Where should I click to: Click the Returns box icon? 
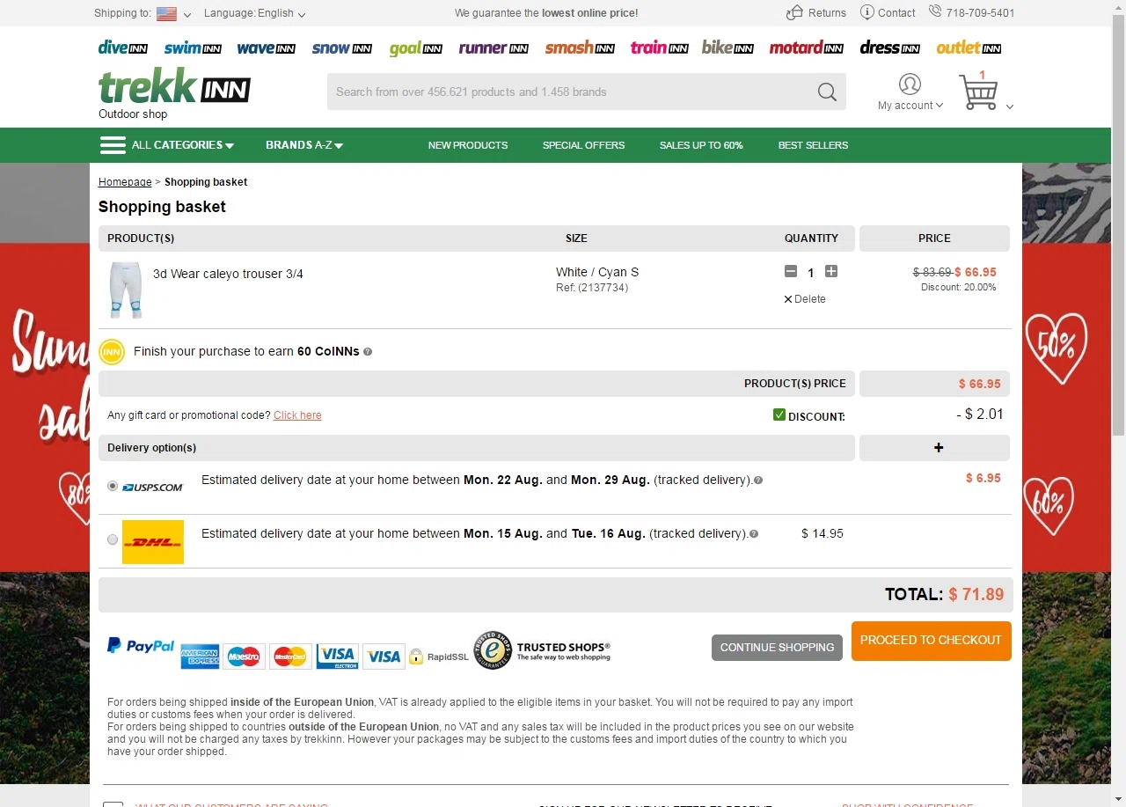(x=794, y=12)
